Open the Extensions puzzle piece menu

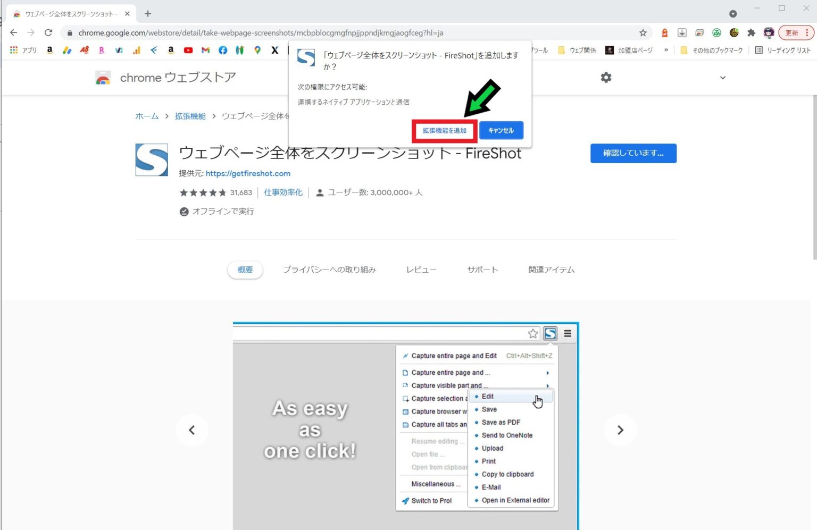751,33
